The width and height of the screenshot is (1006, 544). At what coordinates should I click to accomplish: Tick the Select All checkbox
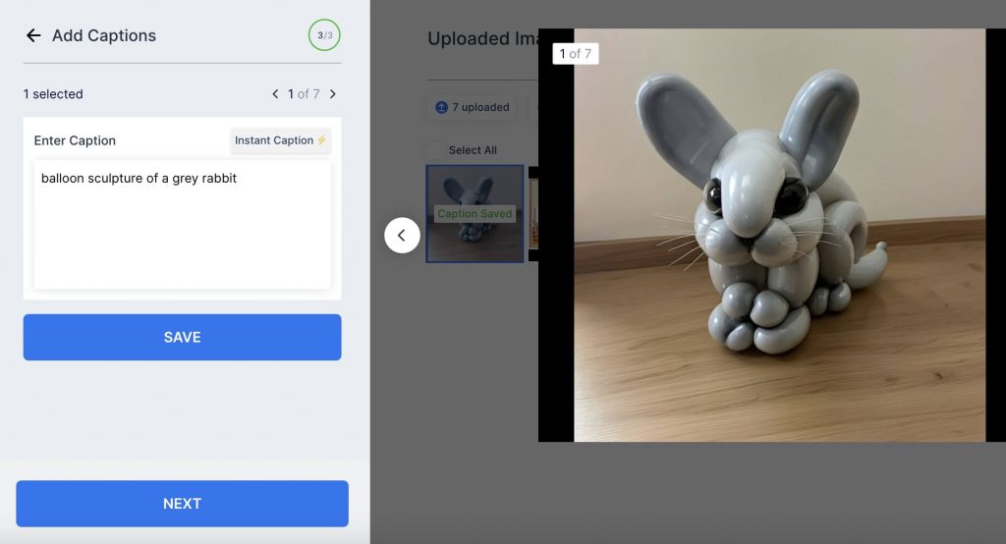[x=434, y=150]
